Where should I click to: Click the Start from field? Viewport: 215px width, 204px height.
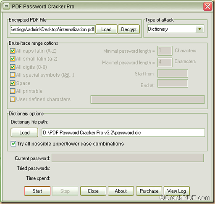tap(173, 73)
